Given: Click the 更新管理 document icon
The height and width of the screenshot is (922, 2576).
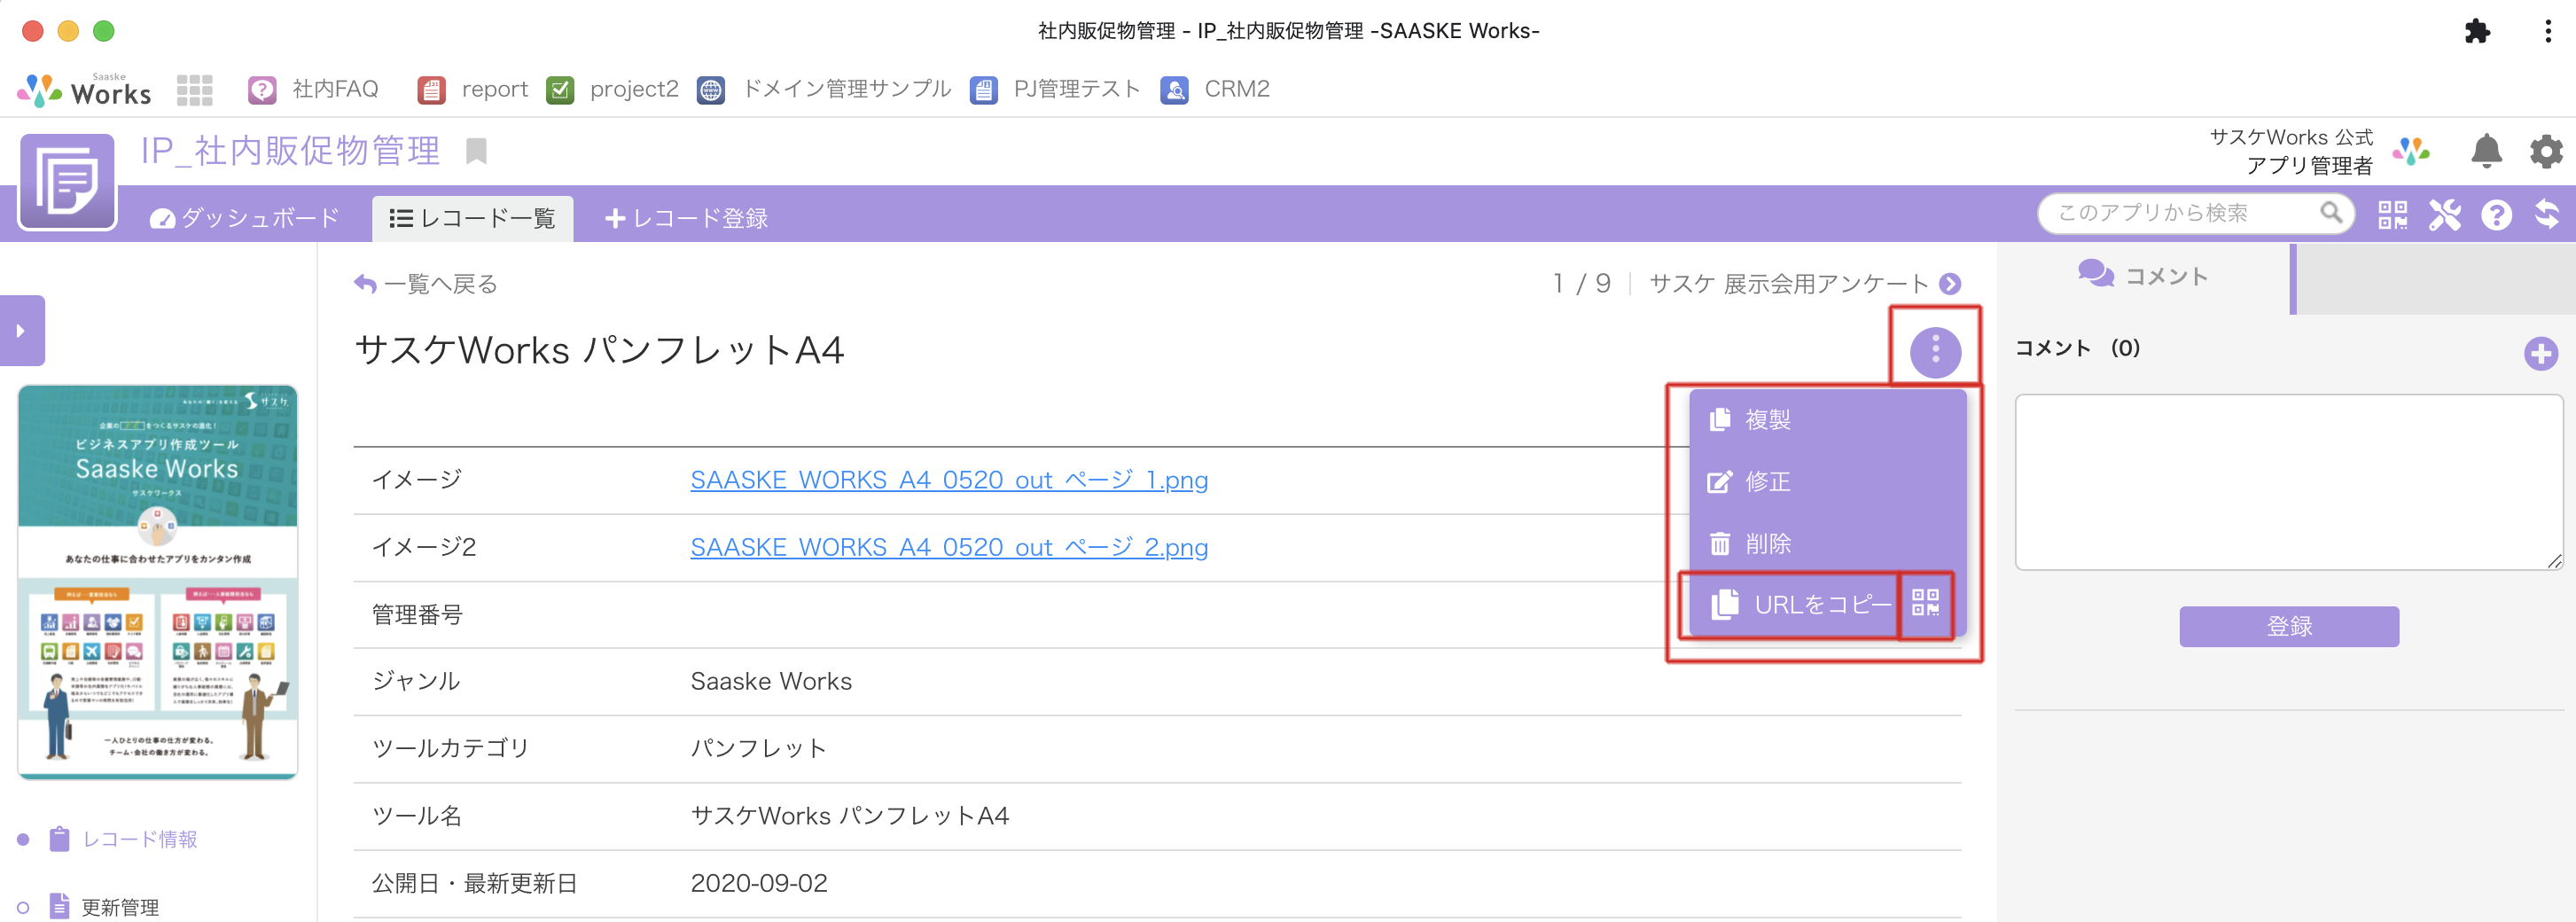Looking at the screenshot, I should point(60,906).
